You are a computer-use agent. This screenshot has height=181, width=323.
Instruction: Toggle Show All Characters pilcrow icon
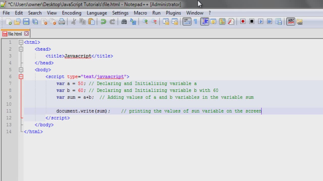coord(195,22)
